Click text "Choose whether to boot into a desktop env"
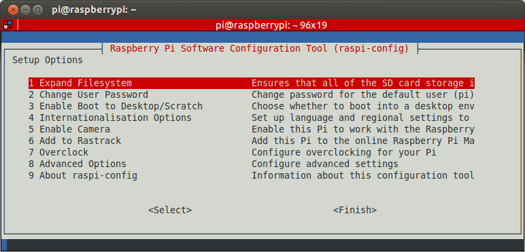 coord(363,106)
